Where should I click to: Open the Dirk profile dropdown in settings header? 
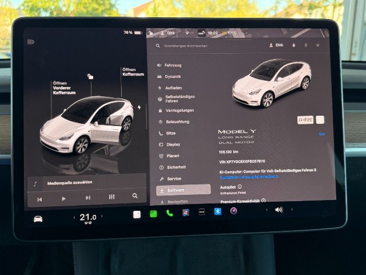coord(279,45)
